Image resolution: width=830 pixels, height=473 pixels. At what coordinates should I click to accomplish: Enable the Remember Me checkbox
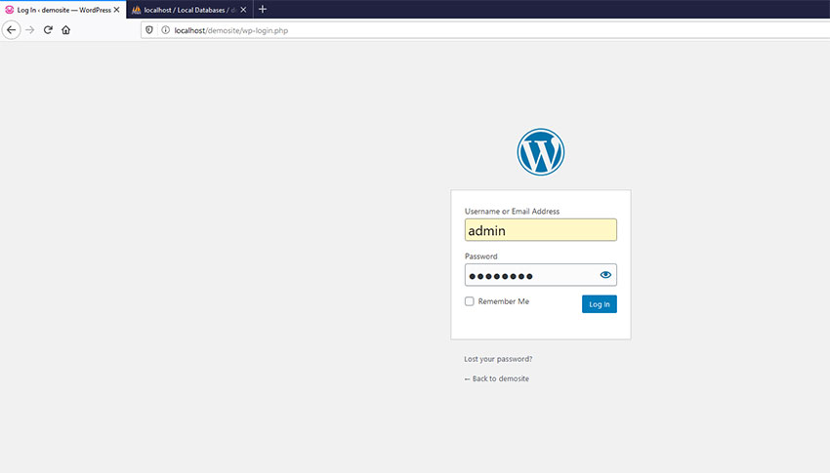470,301
